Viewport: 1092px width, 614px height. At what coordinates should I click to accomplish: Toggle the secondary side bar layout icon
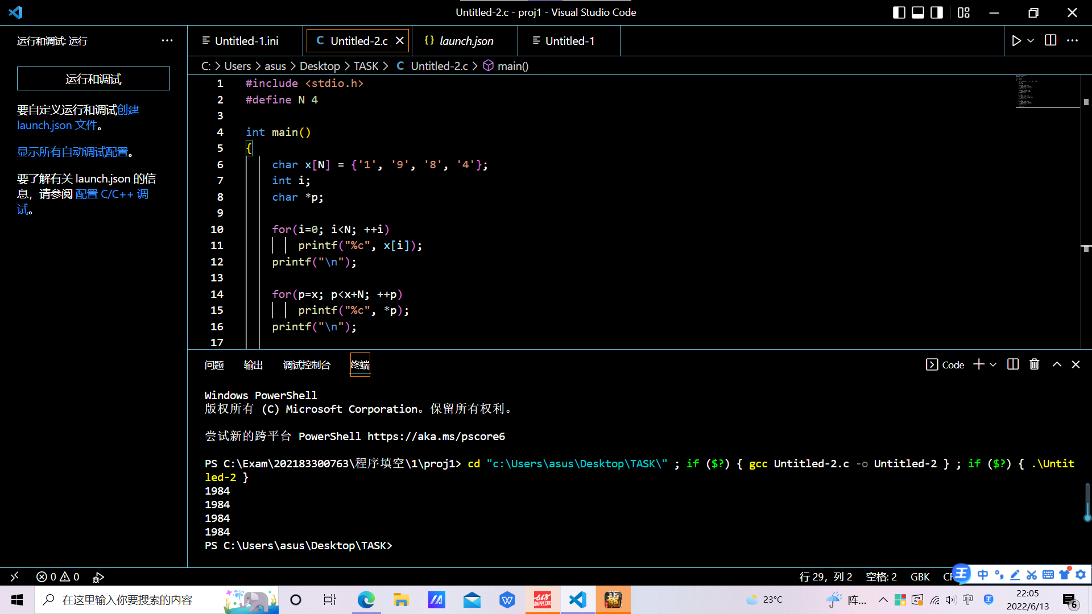937,13
